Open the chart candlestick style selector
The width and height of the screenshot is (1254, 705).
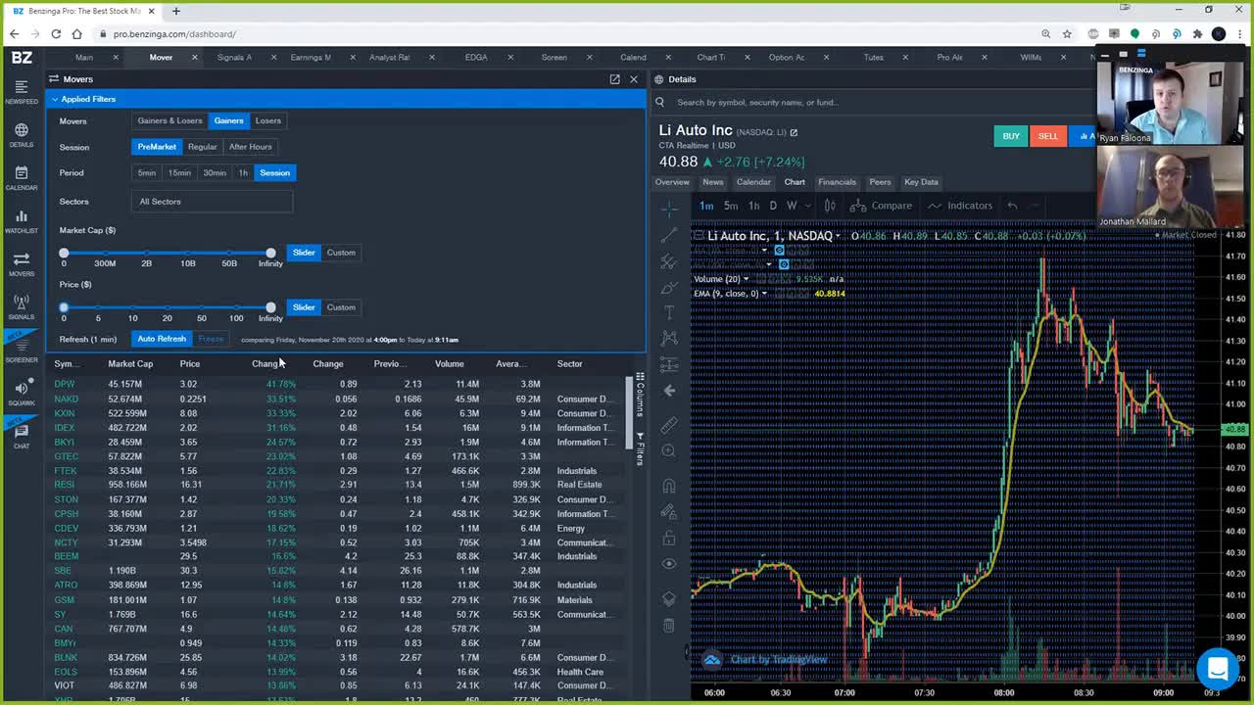[x=830, y=206]
